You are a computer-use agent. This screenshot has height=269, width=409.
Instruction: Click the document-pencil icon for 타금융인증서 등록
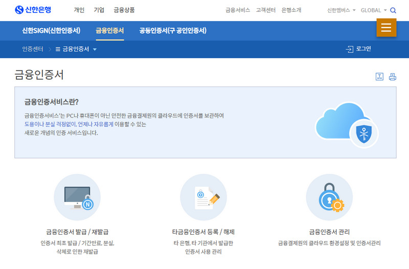(x=203, y=197)
